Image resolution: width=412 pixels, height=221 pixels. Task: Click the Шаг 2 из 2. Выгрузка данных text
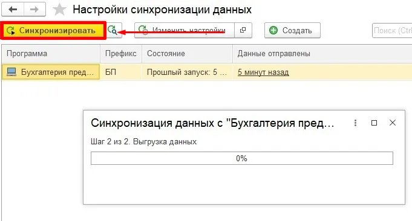[x=144, y=142]
